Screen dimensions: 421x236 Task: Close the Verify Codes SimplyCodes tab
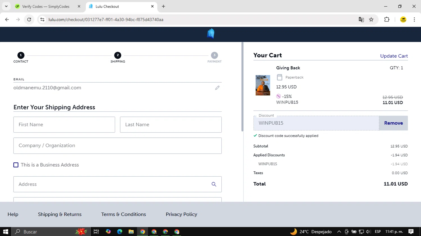coord(79,6)
